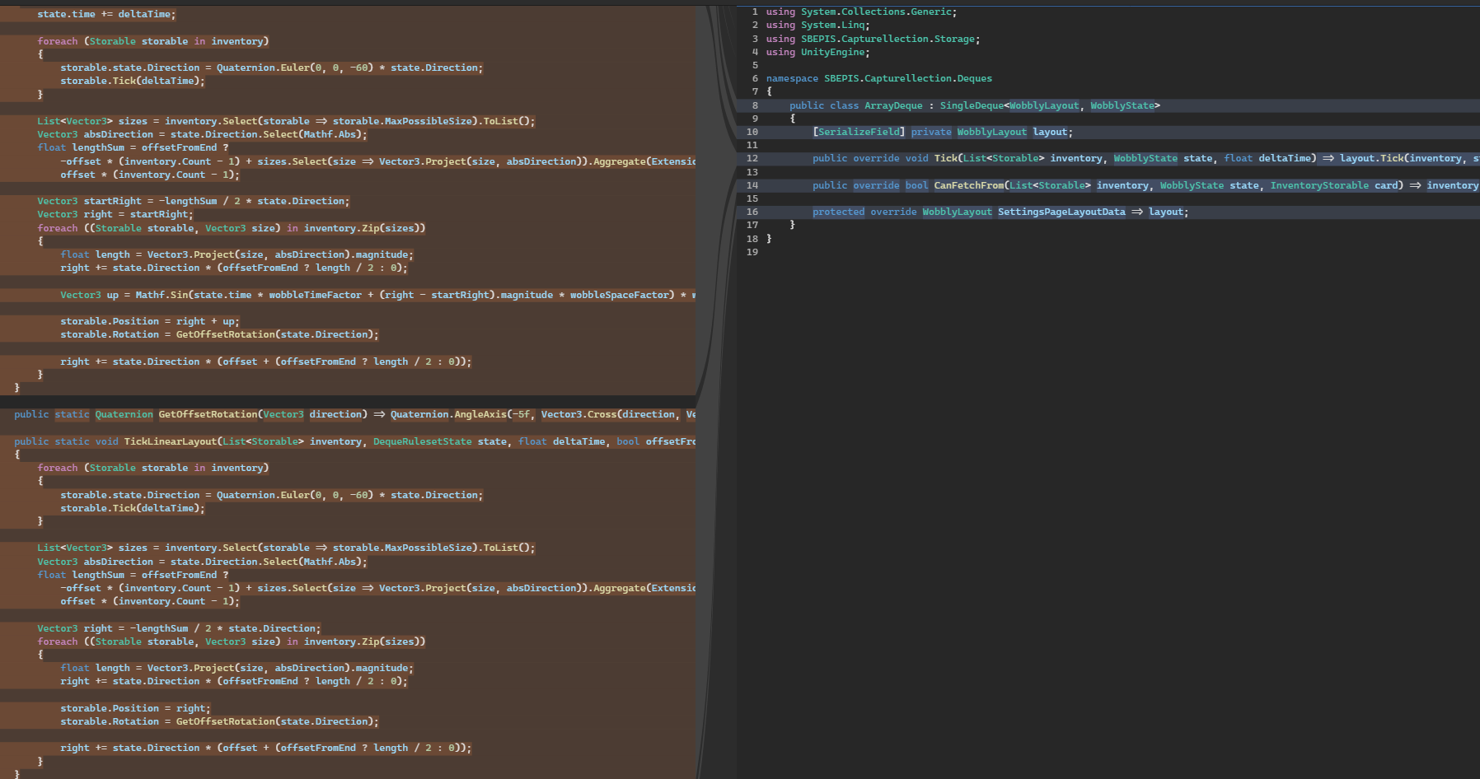Click the SettingsPageLayoutData property name
1480x779 pixels.
[1061, 212]
